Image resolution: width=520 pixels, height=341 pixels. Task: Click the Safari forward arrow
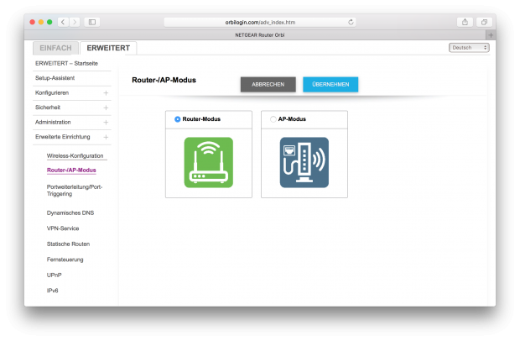[x=75, y=22]
